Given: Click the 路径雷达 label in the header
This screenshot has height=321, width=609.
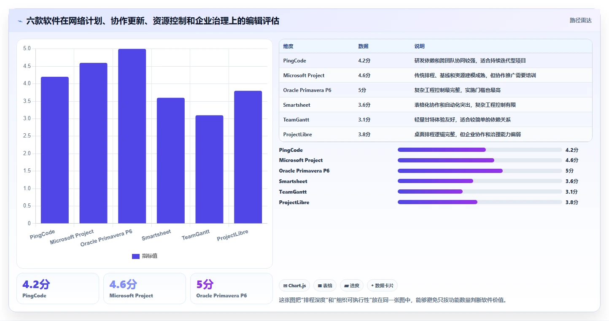Looking at the screenshot, I should (x=581, y=20).
